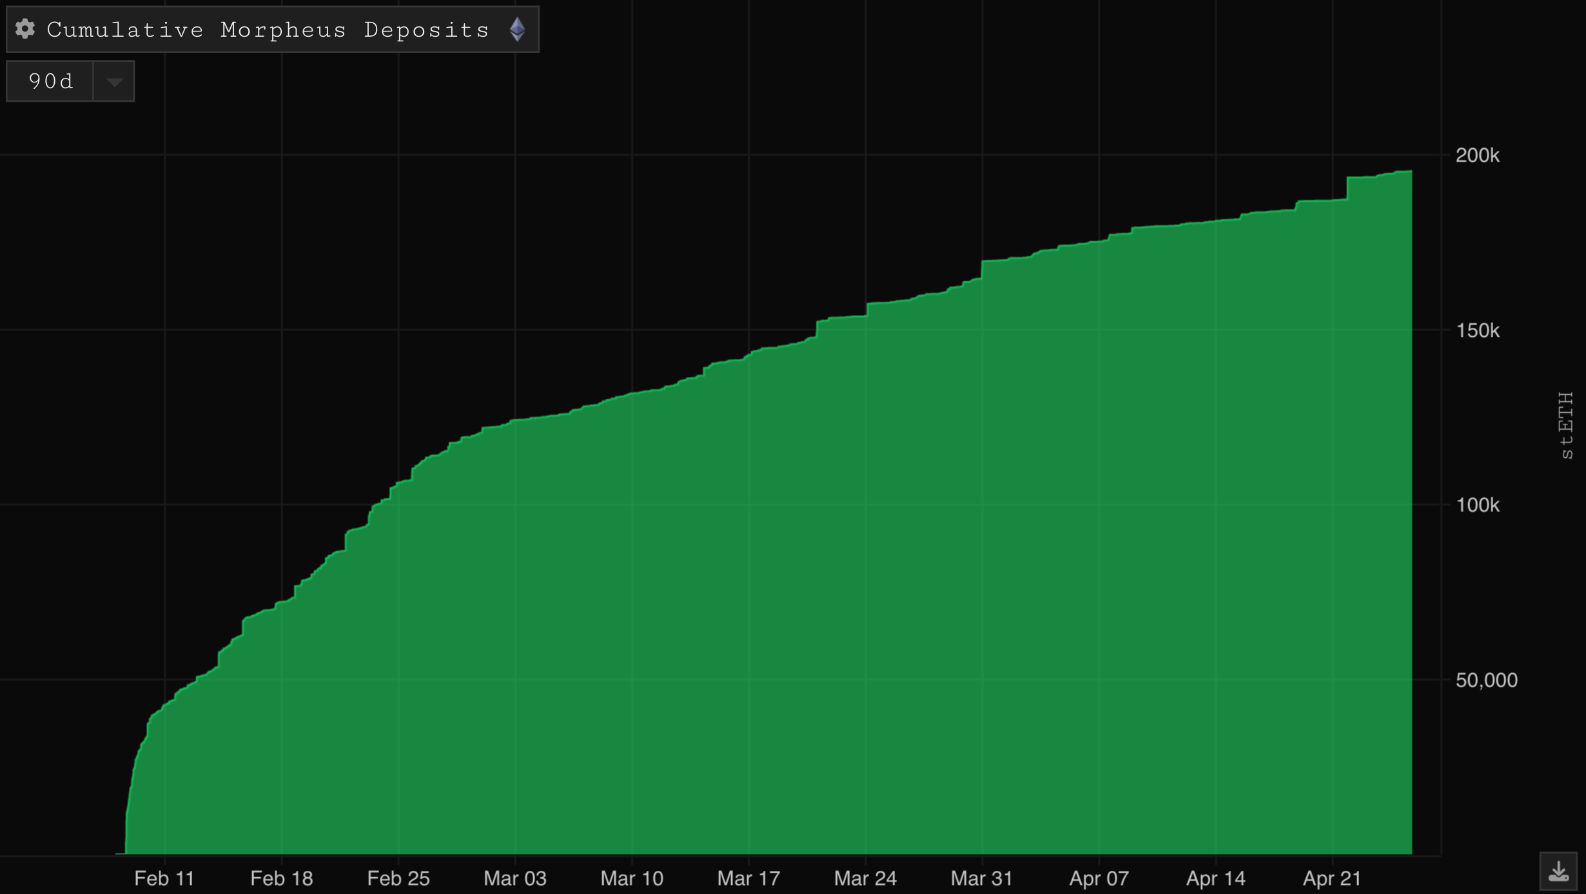The height and width of the screenshot is (894, 1586).
Task: Click the Feb 25 date tick
Action: click(x=398, y=879)
